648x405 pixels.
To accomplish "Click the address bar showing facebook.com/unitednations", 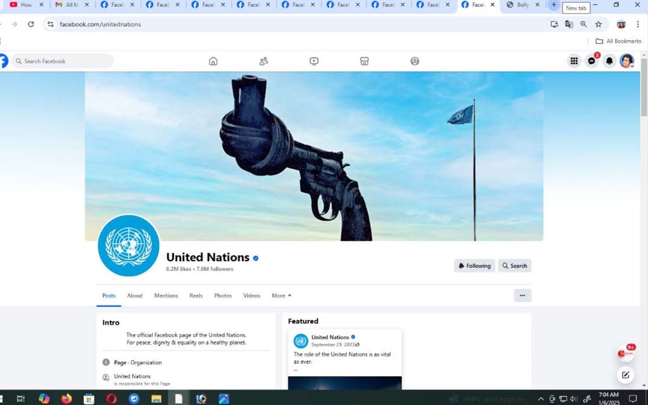I will click(100, 24).
